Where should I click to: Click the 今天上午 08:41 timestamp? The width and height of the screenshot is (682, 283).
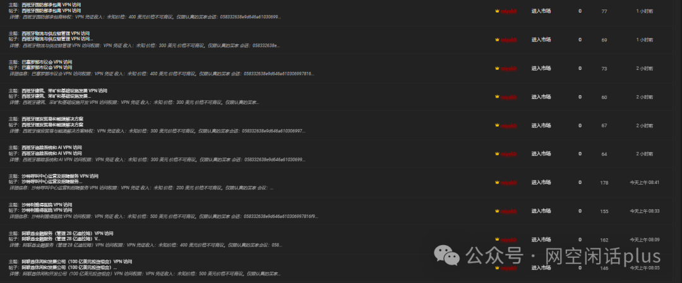tap(645, 183)
